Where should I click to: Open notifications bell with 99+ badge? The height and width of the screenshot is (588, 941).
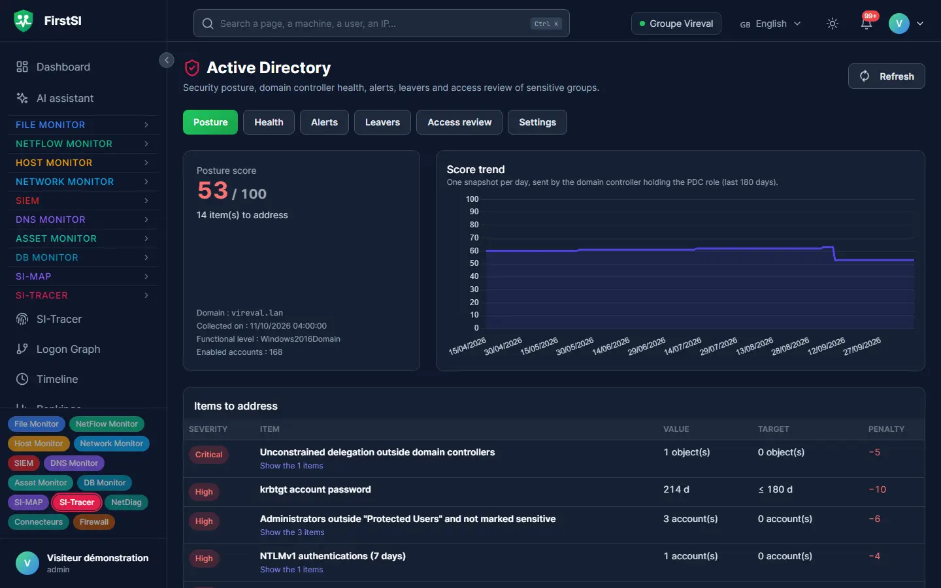pyautogui.click(x=867, y=24)
